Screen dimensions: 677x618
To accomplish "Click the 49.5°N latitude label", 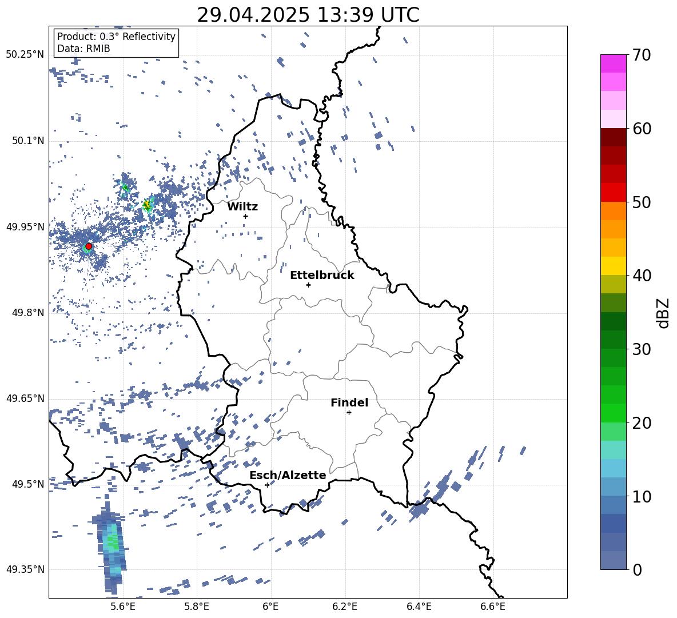I will [28, 484].
